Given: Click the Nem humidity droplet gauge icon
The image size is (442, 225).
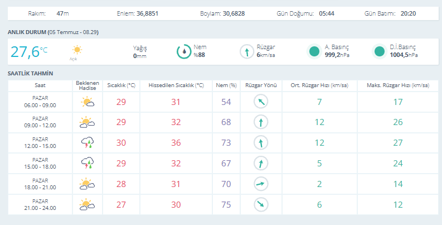Looking at the screenshot, I should click(184, 52).
